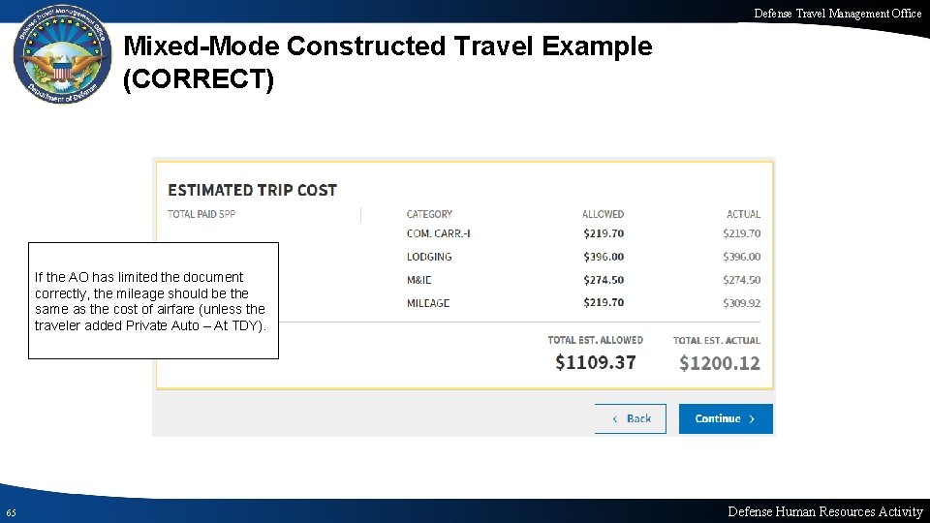
Task: Click the CATEGORY column header
Action: pos(429,214)
